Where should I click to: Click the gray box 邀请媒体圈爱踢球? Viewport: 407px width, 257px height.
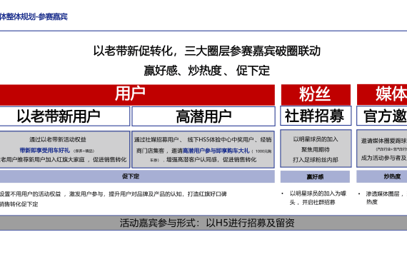(x=382, y=148)
